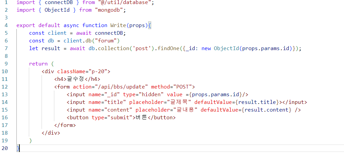344x159 pixels.
Task: Click line number 20 in the gutter
Action: [4, 148]
